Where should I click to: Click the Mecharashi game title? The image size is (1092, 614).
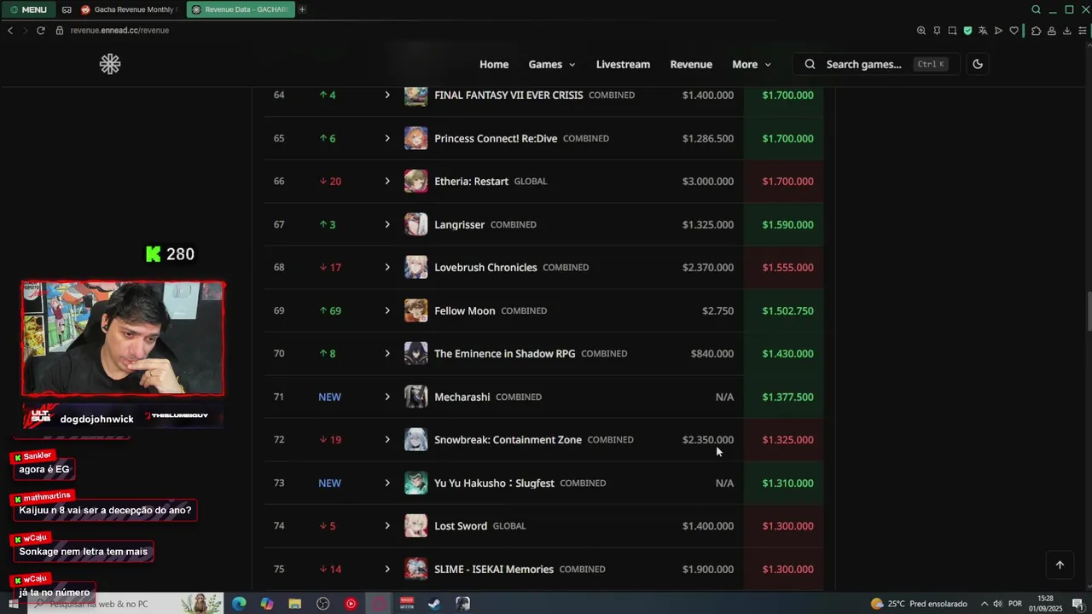[462, 397]
